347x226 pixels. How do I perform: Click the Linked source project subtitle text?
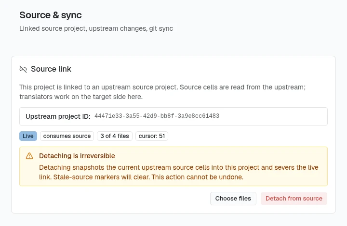click(96, 28)
